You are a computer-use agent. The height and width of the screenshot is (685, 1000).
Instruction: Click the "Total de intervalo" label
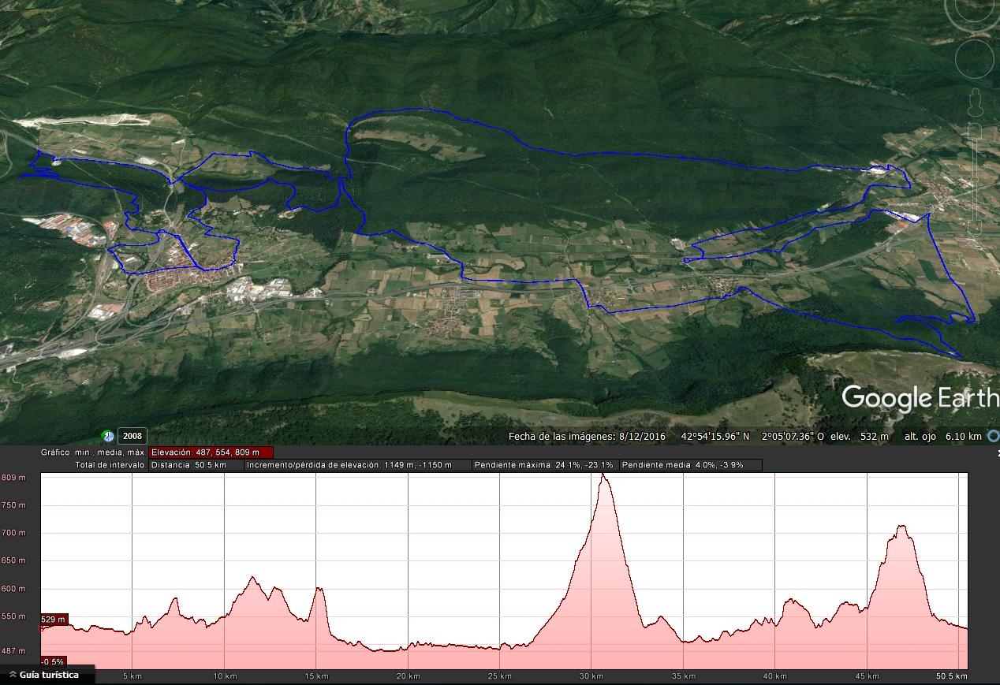tap(110, 465)
